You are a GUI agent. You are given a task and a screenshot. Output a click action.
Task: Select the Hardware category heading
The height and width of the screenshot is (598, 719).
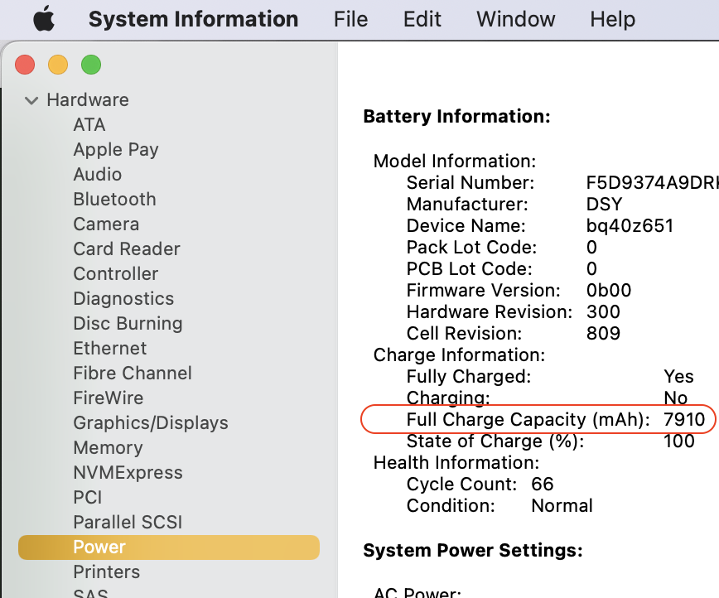coord(88,100)
